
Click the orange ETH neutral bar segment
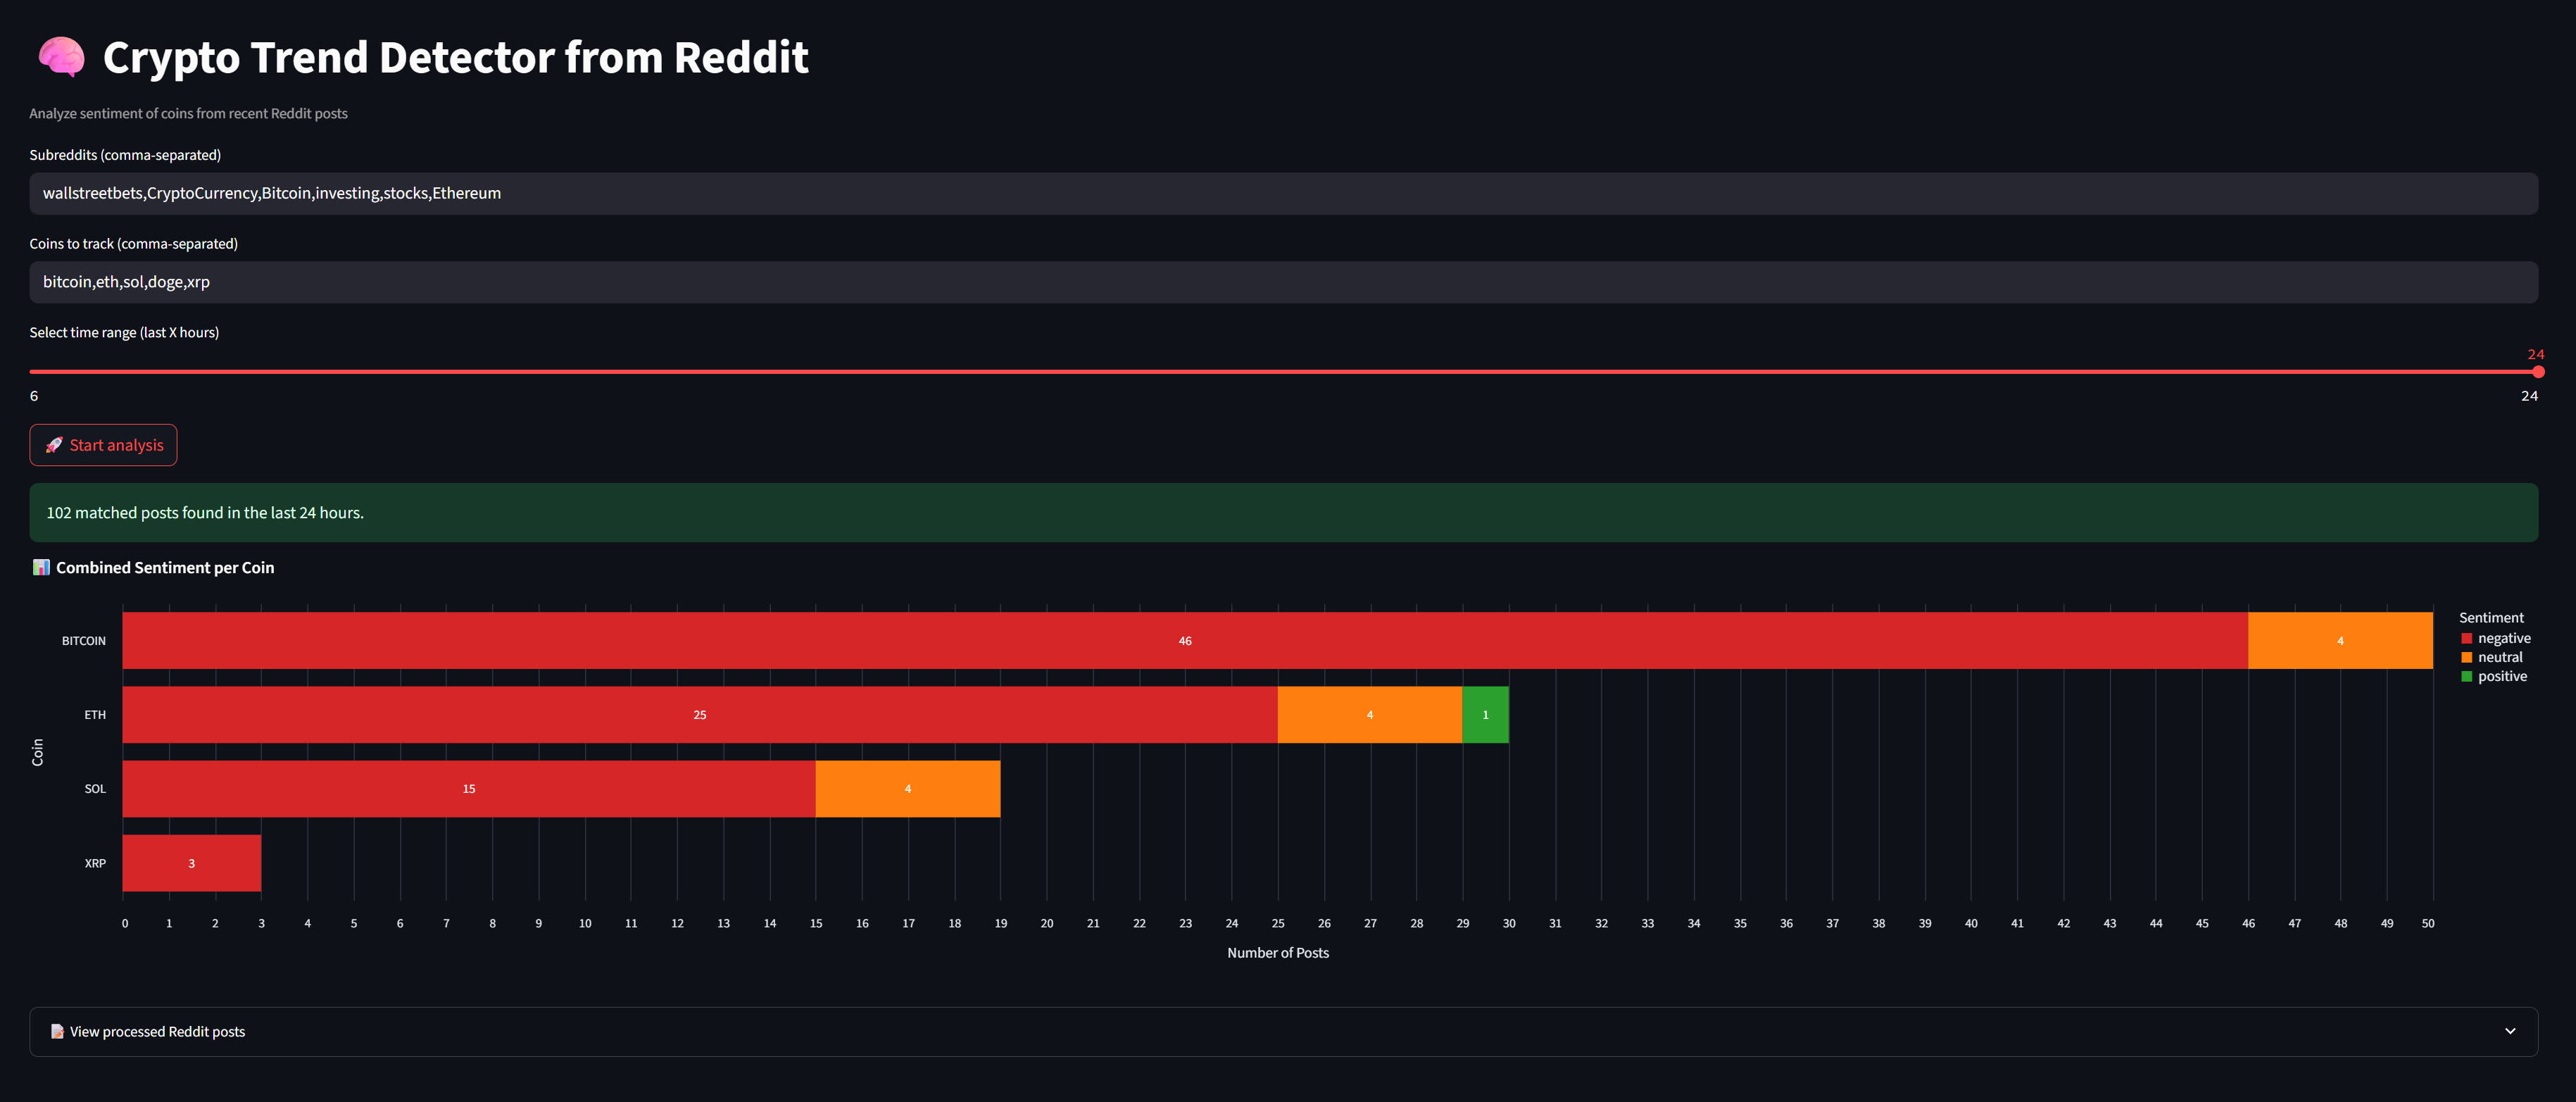1369,715
